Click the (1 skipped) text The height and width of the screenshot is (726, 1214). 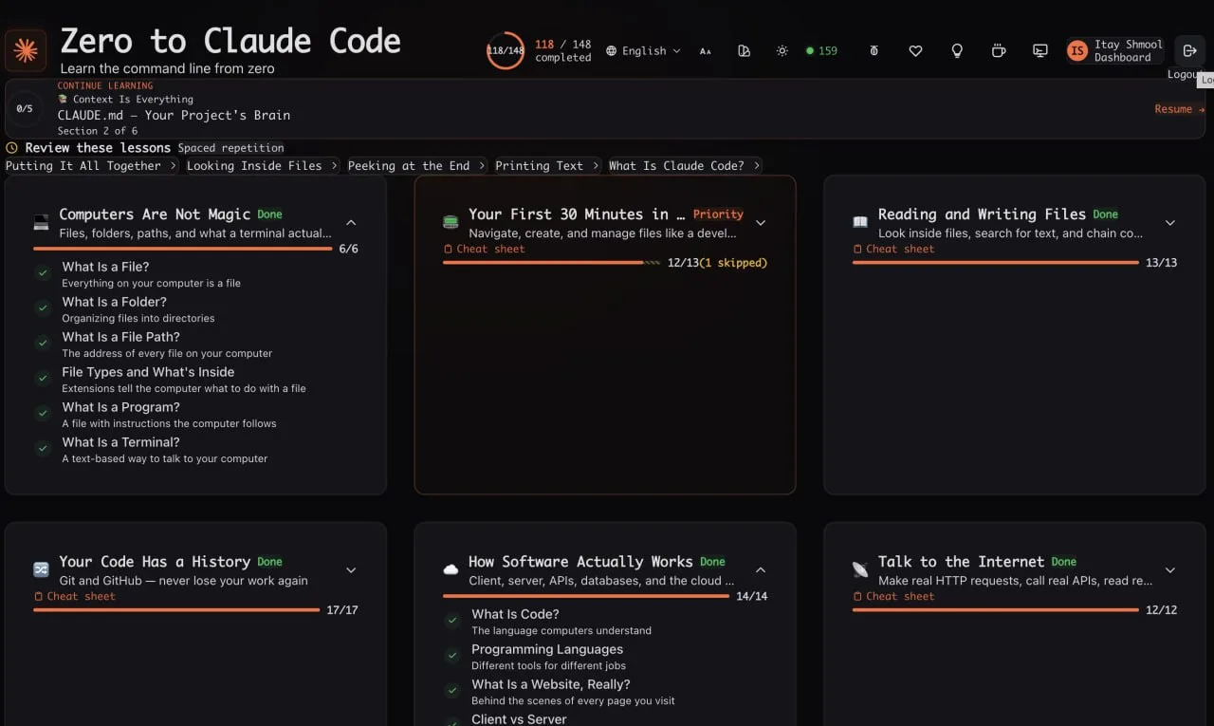(x=733, y=263)
